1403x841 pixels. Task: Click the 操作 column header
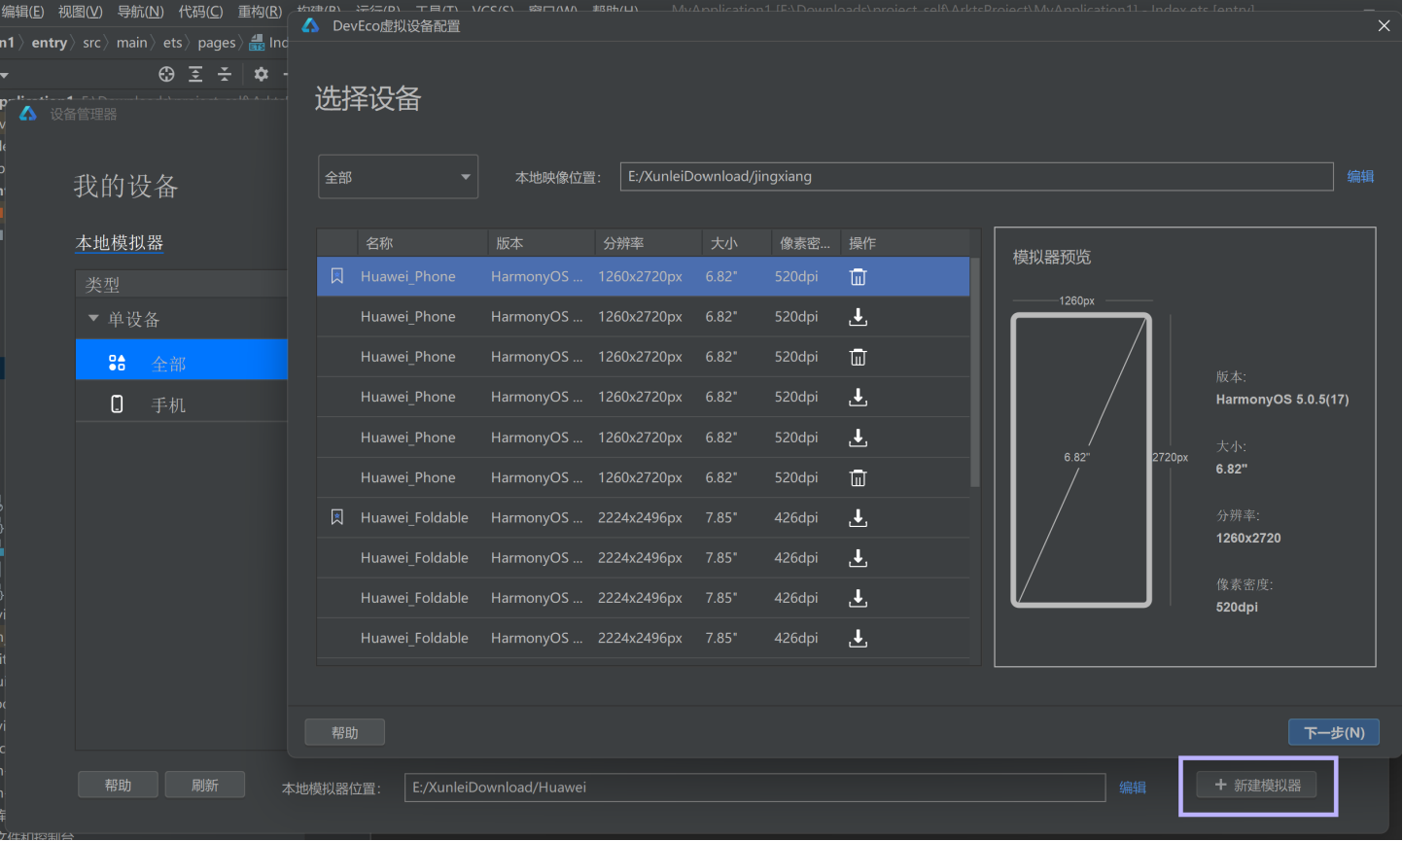904,243
